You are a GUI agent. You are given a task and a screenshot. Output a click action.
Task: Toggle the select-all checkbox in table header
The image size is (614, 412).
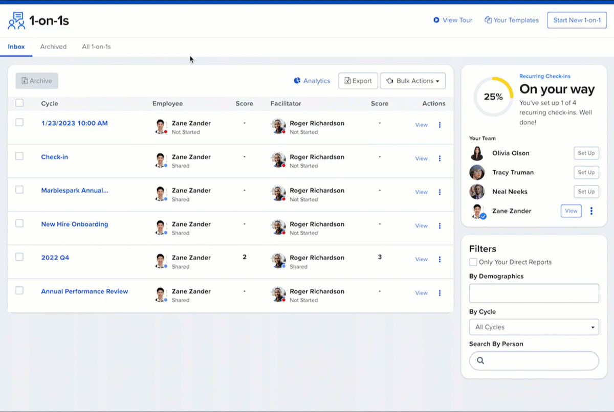pos(19,103)
